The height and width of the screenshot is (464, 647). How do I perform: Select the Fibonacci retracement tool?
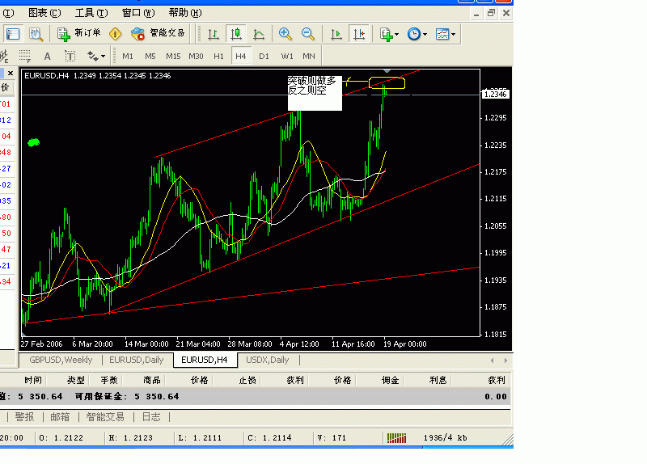pyautogui.click(x=25, y=56)
